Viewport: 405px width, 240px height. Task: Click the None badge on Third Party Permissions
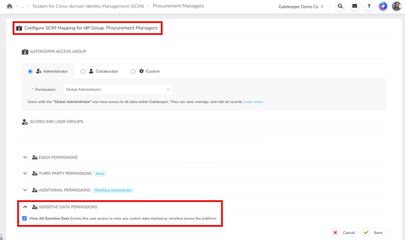tap(100, 174)
